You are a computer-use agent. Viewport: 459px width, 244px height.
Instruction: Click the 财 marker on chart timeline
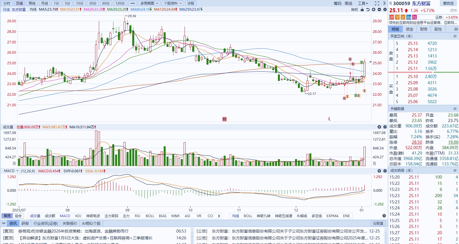click(x=225, y=119)
